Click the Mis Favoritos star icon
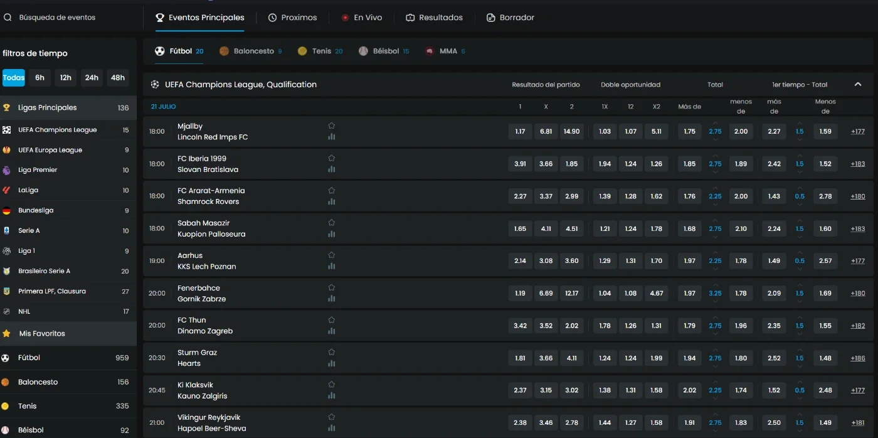Image resolution: width=878 pixels, height=438 pixels. [x=6, y=334]
